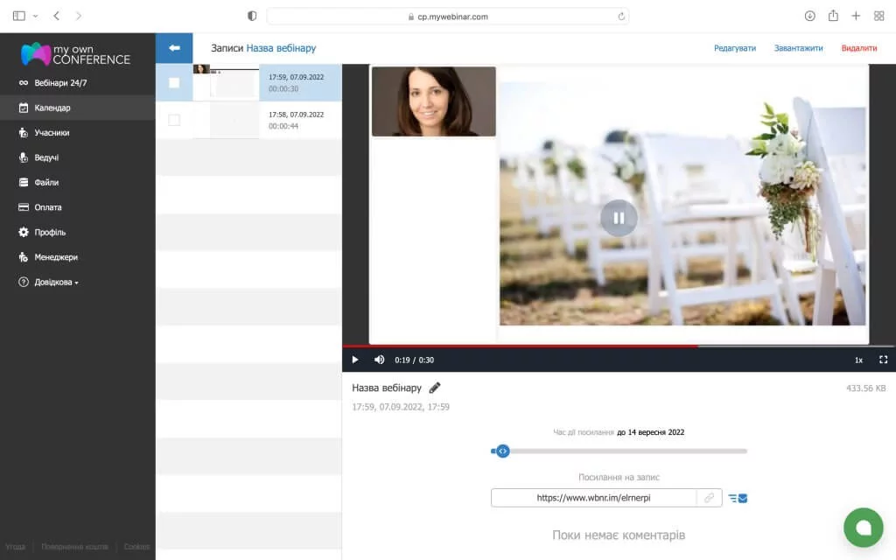Enter fullscreen mode in the video player
This screenshot has height=560, width=896.
tap(883, 360)
